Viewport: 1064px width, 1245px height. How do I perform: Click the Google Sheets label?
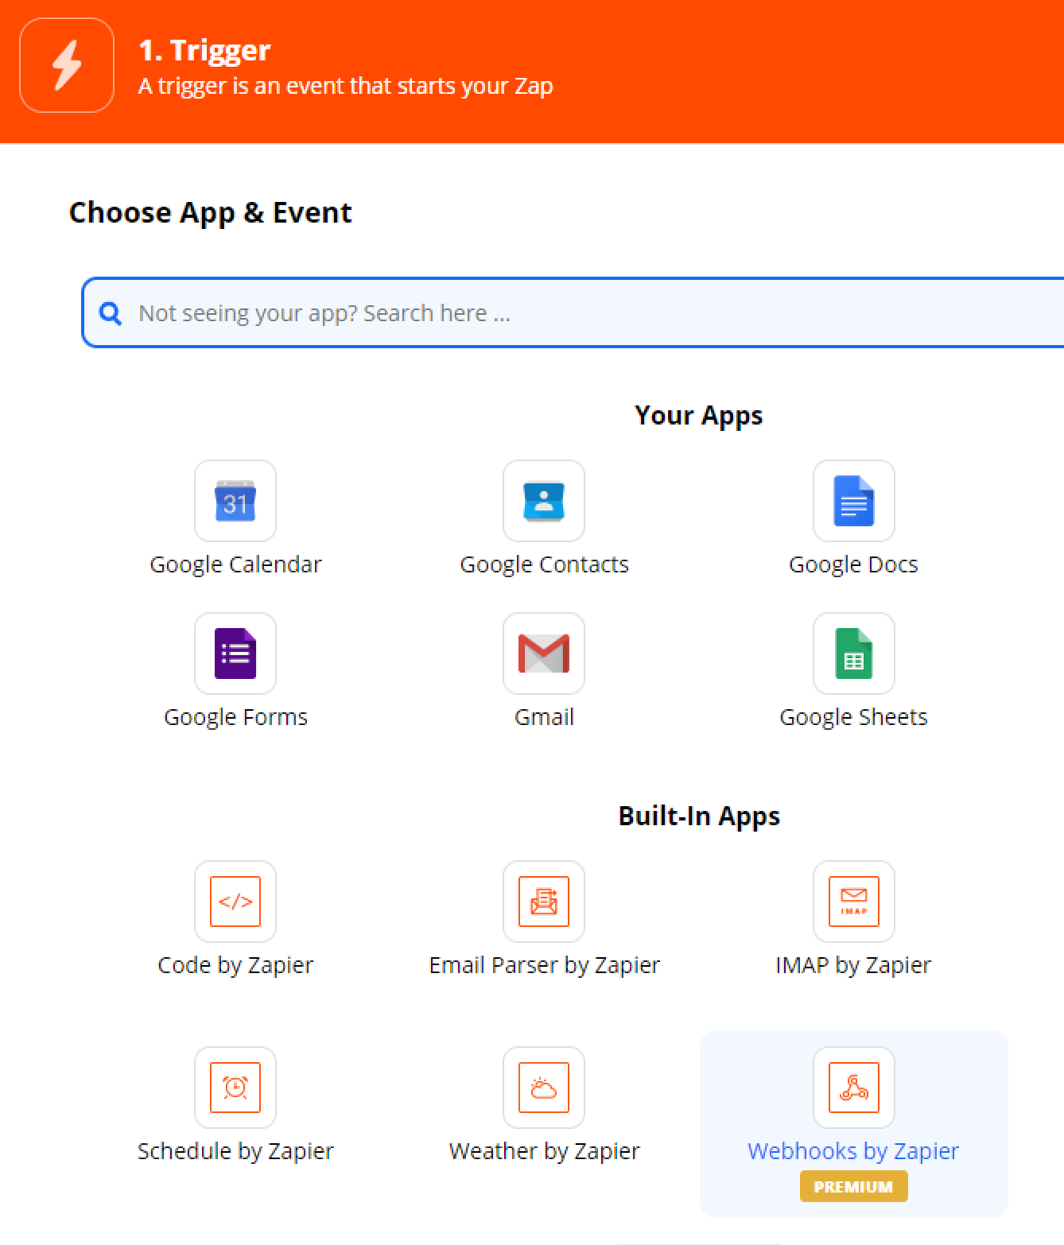pos(853,717)
